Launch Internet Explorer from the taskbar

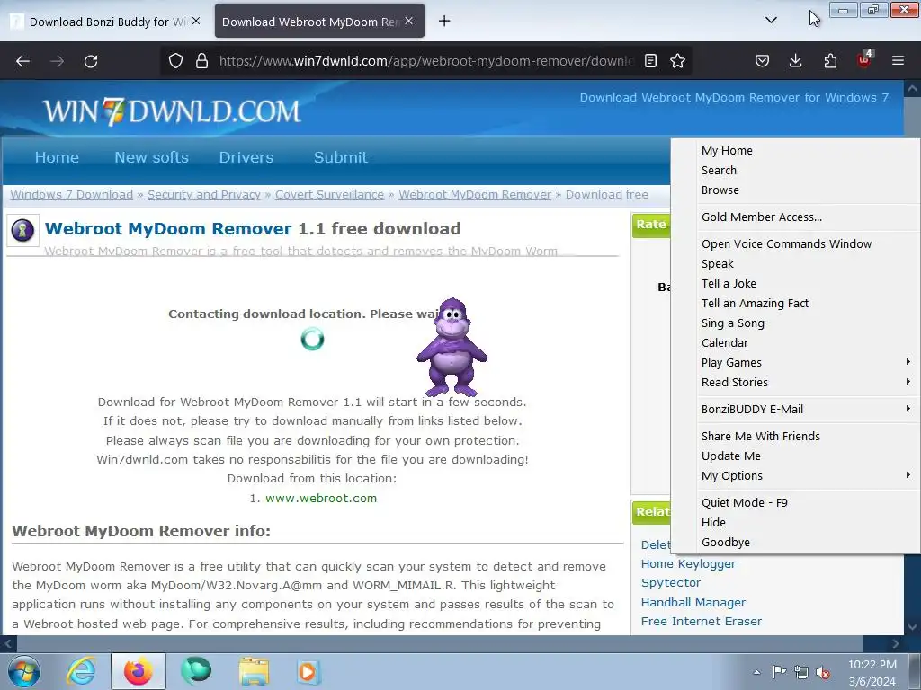coord(81,671)
